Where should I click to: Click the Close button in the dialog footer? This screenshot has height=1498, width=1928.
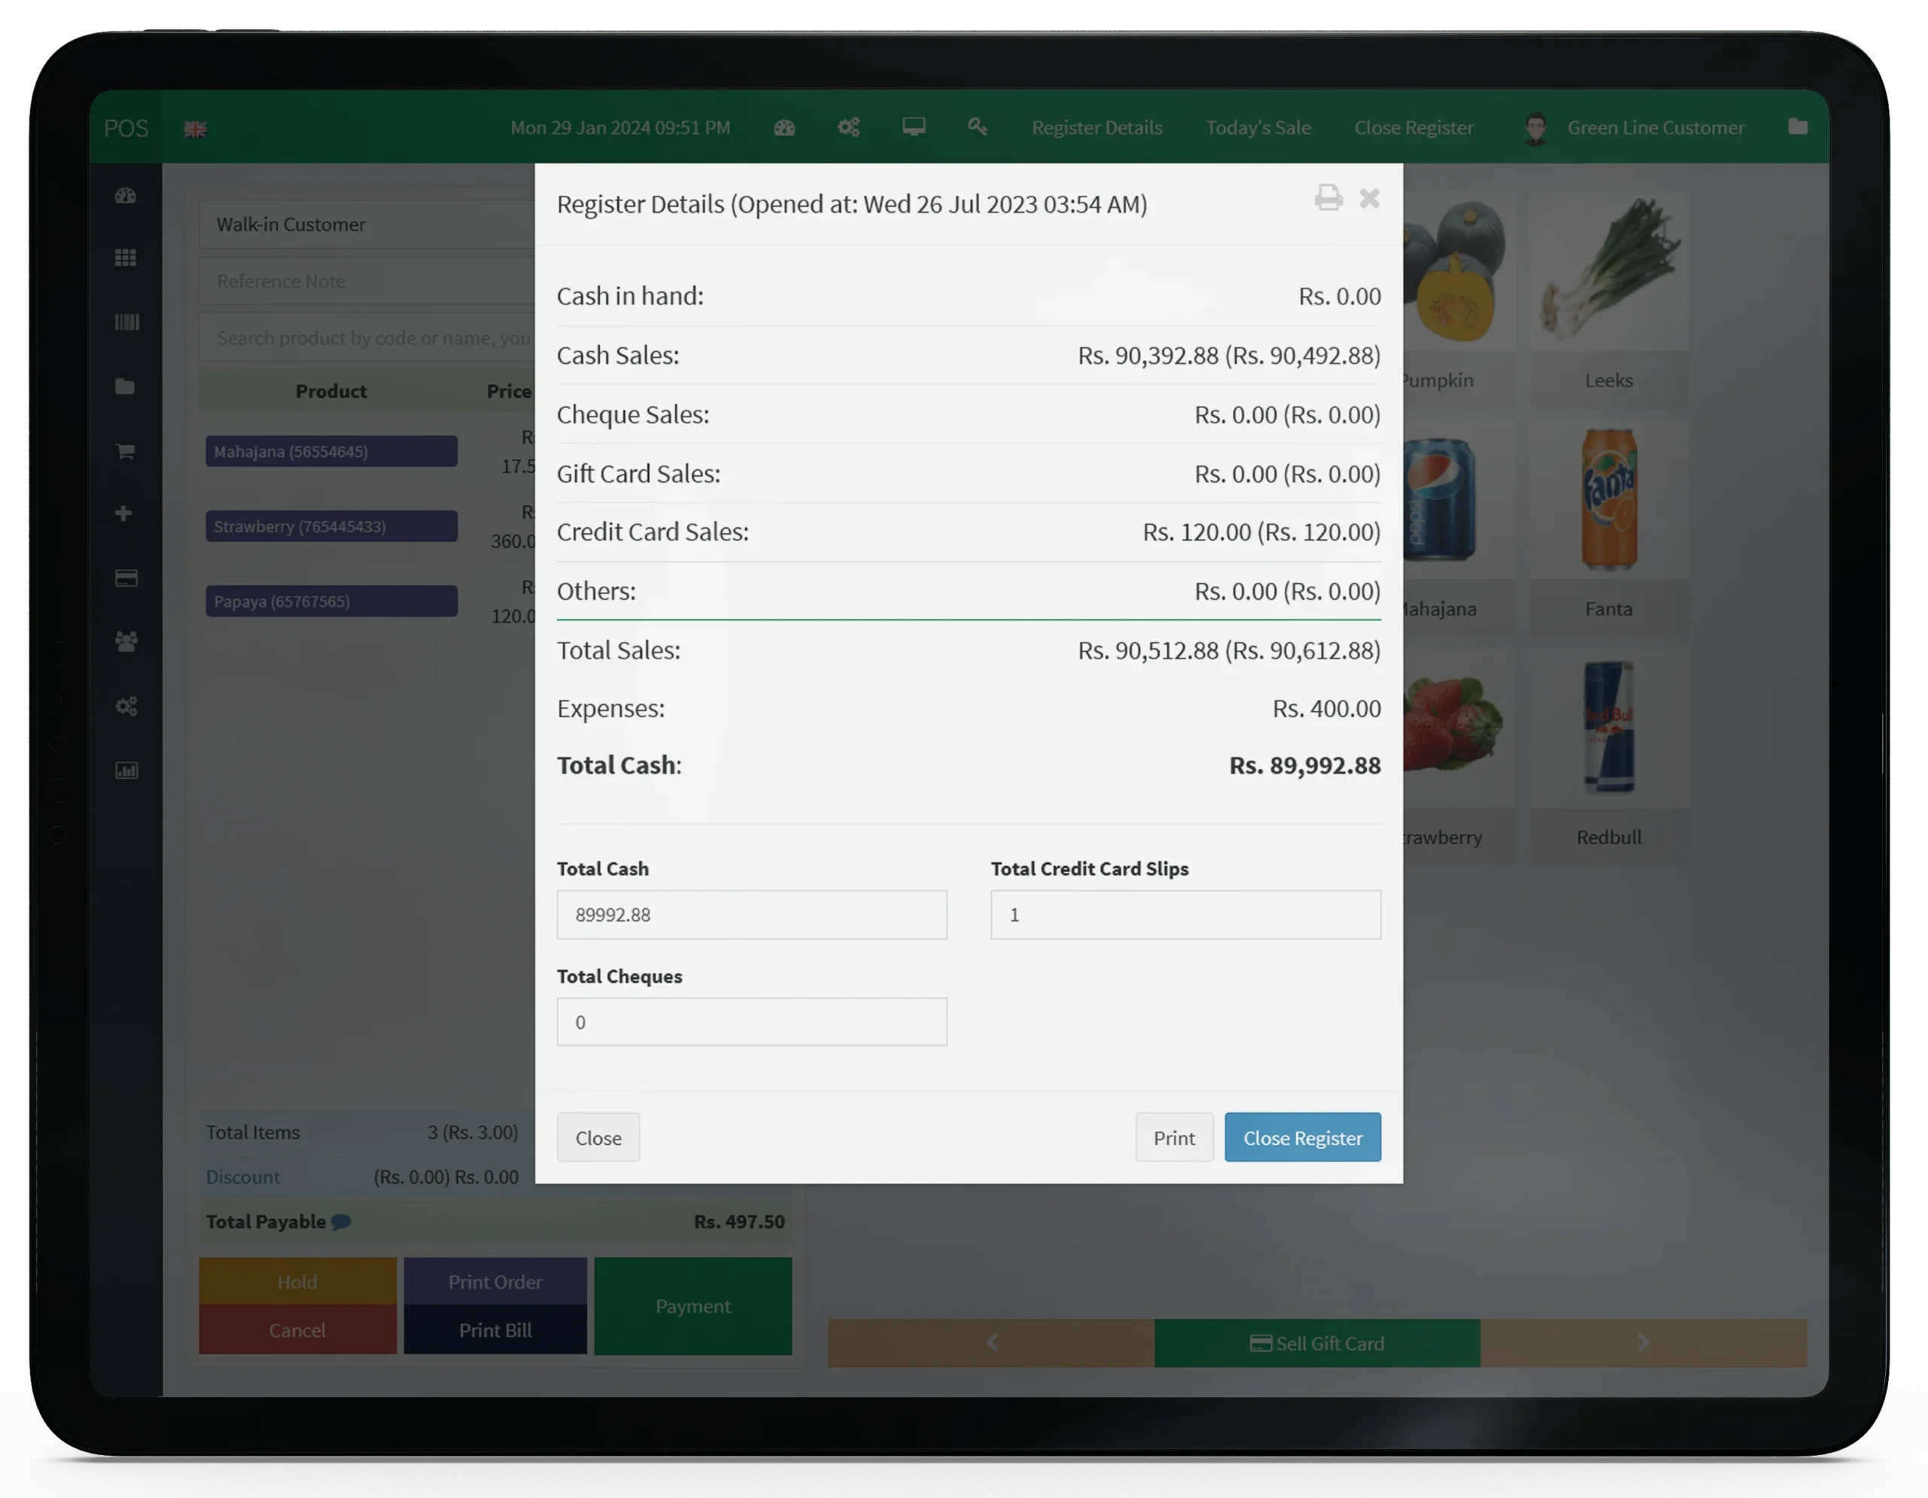coord(598,1138)
